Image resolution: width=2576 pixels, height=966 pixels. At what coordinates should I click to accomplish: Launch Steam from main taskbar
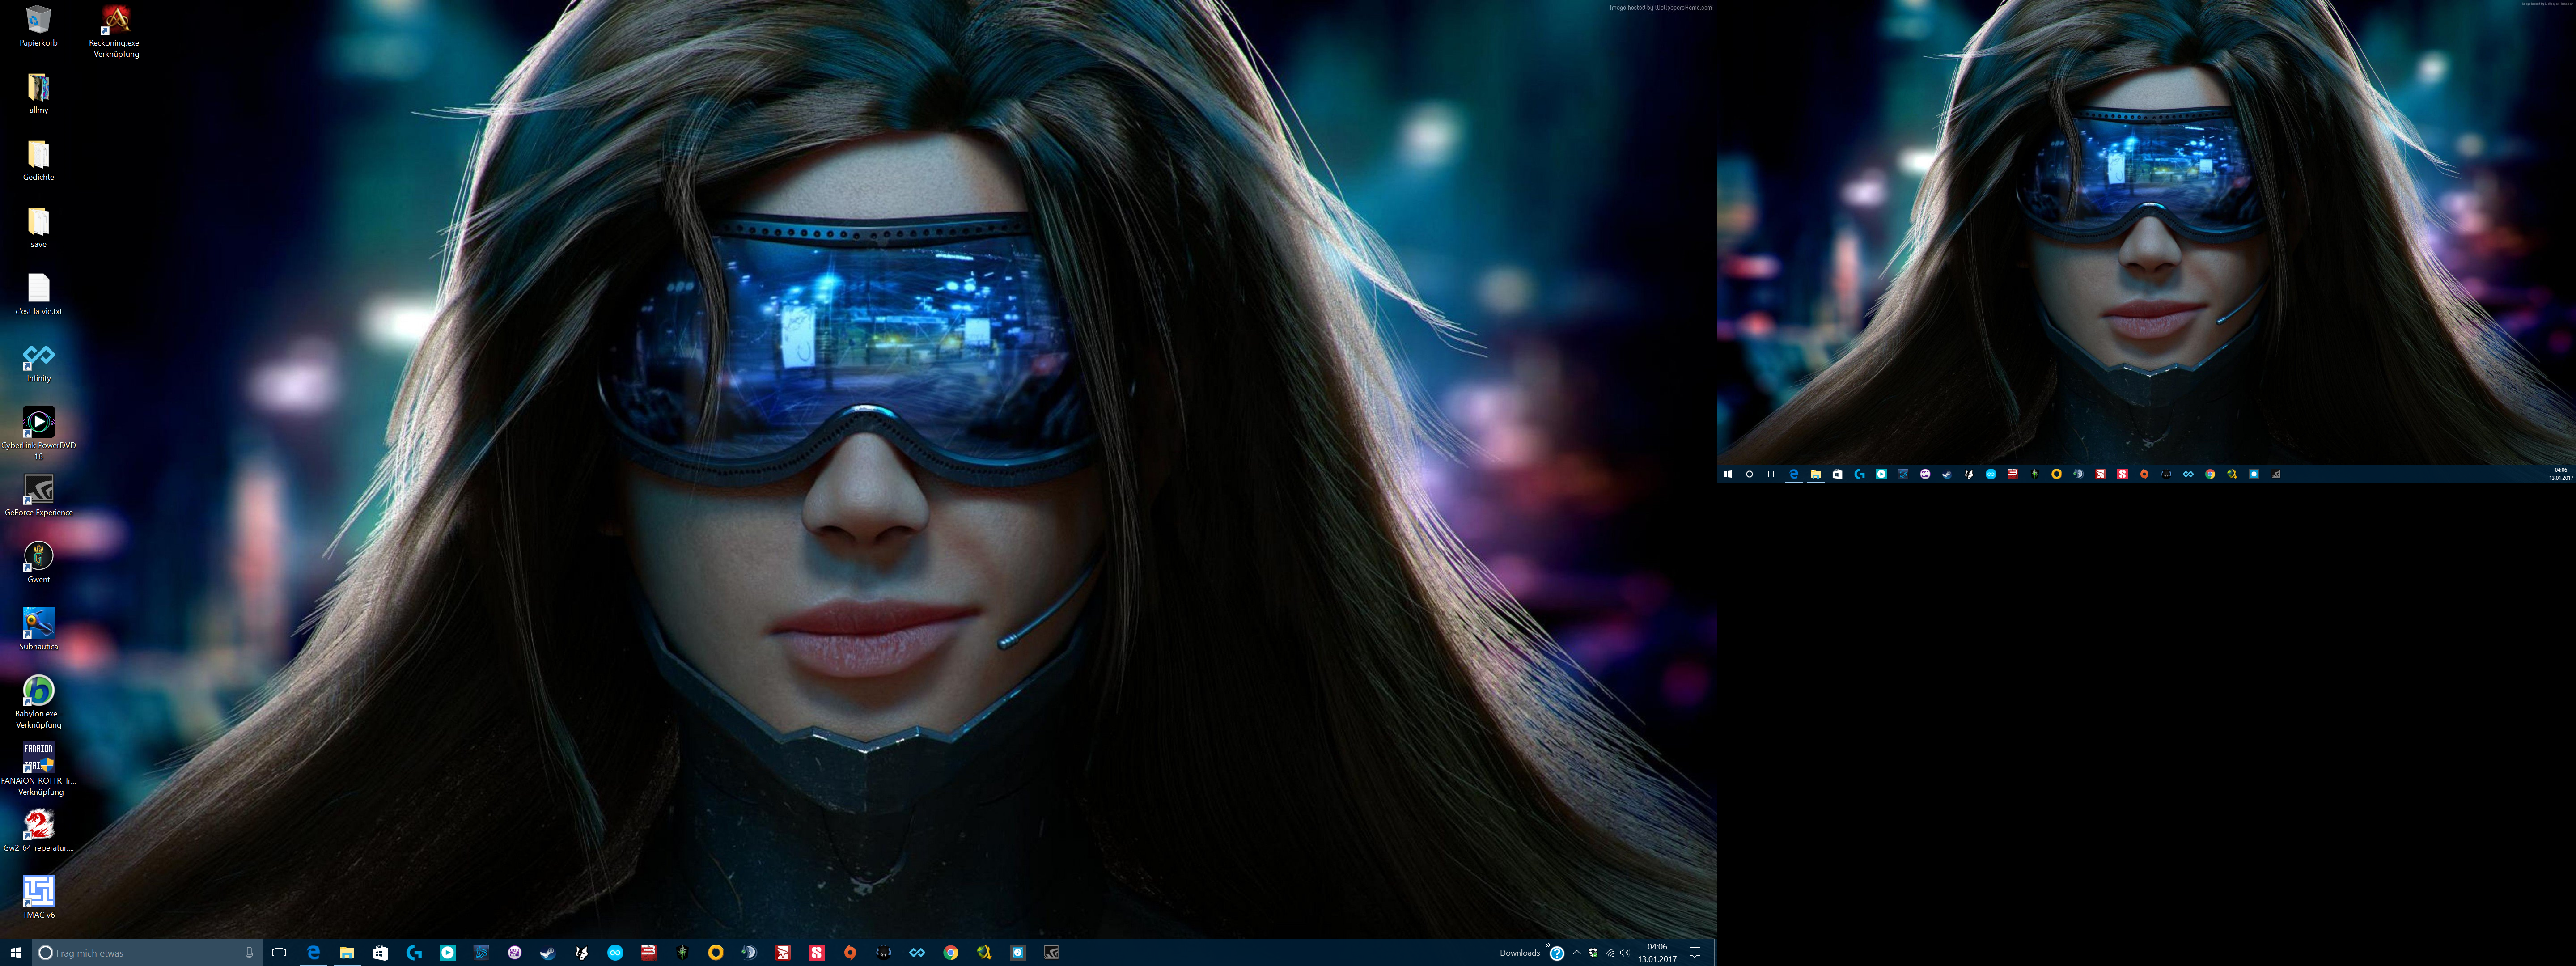point(548,953)
